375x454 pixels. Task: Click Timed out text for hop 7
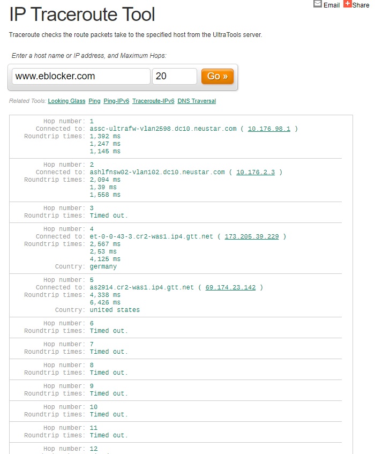pos(109,352)
